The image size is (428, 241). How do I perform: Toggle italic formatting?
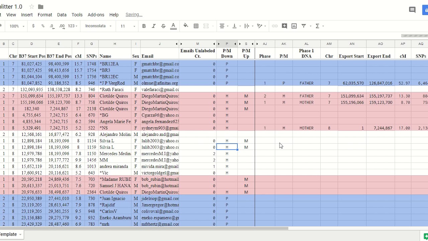[153, 26]
